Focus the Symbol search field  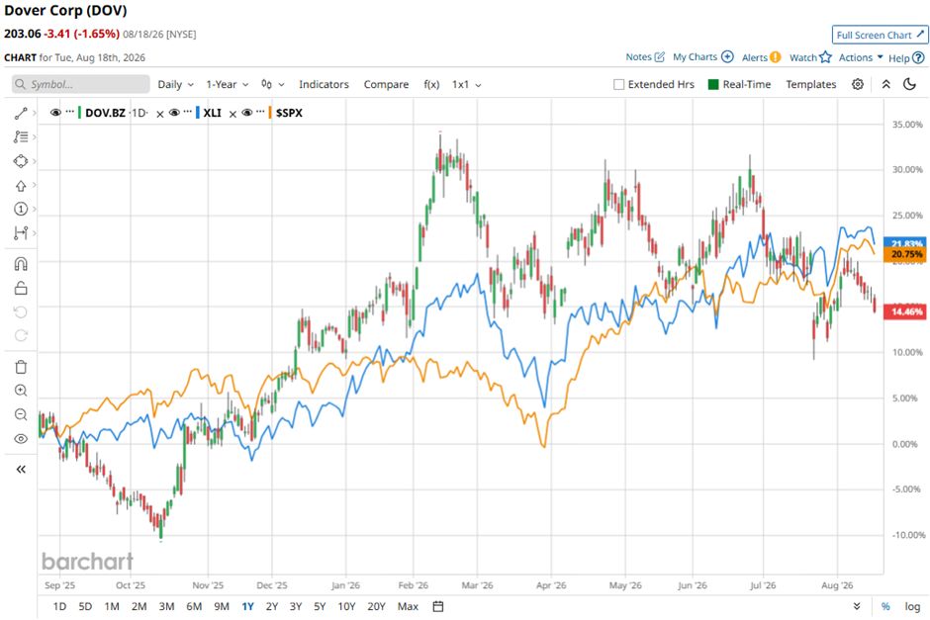point(81,84)
